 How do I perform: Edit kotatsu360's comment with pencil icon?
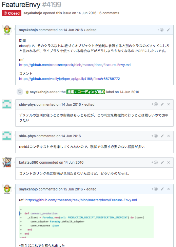tap(162, 162)
